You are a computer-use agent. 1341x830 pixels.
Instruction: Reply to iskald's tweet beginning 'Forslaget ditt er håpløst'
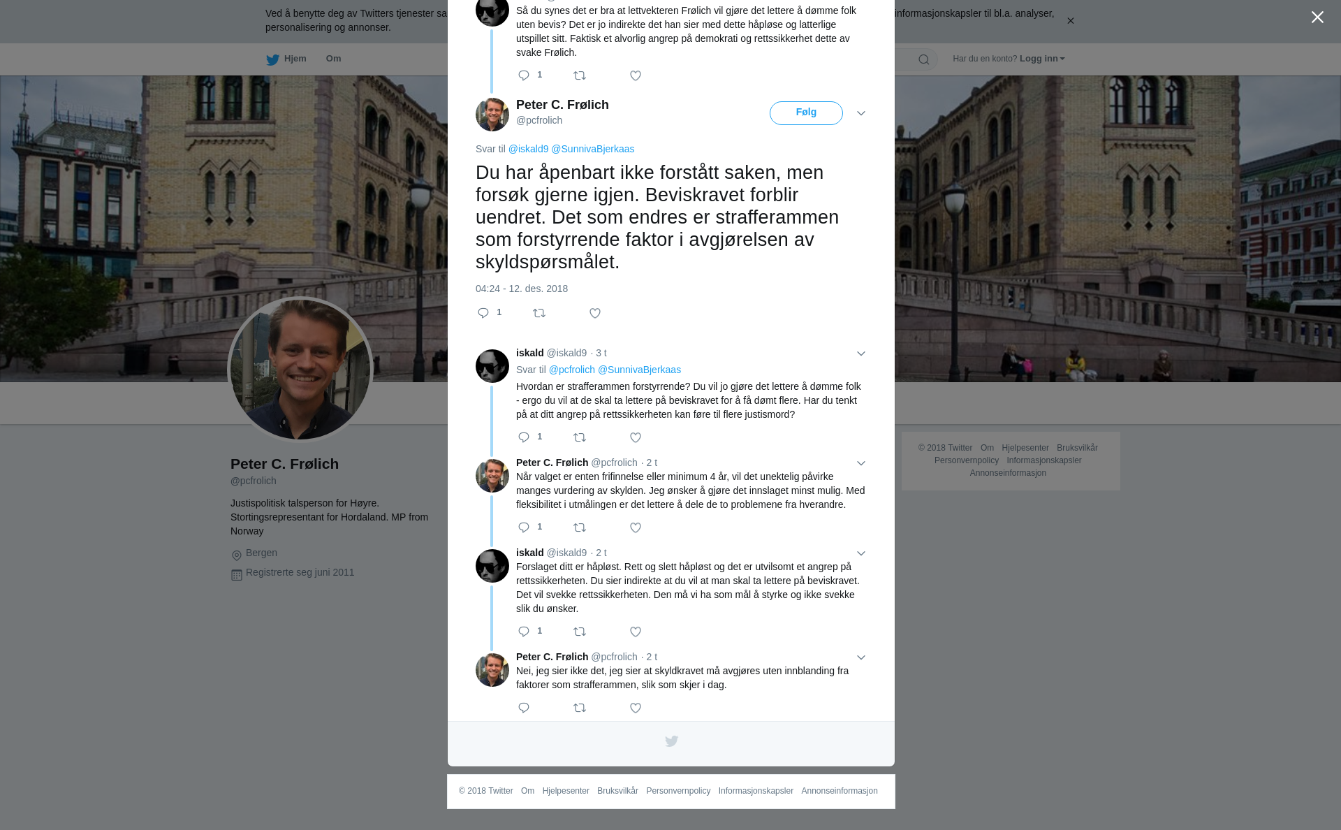click(524, 632)
